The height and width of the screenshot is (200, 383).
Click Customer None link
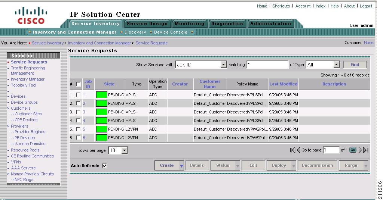click(368, 43)
